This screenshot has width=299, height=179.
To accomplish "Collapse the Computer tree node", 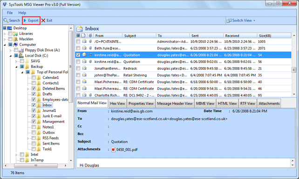I will 5,45.
